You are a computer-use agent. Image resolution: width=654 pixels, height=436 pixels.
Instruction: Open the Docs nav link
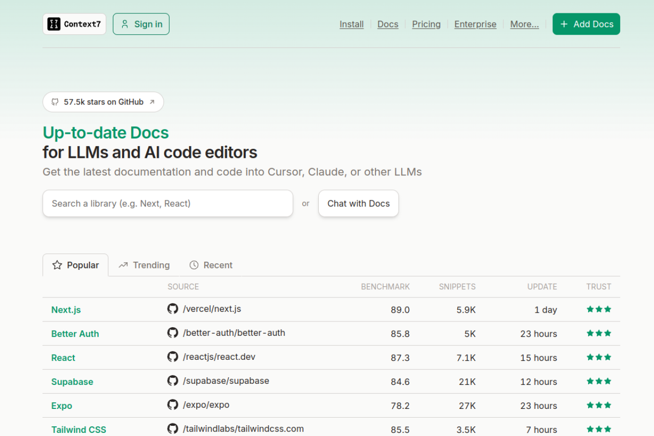pyautogui.click(x=388, y=24)
